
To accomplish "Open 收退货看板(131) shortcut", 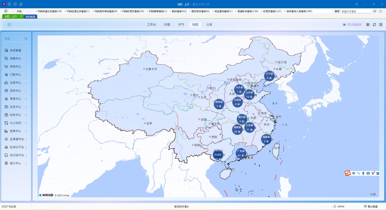I will pyautogui.click(x=272, y=11).
